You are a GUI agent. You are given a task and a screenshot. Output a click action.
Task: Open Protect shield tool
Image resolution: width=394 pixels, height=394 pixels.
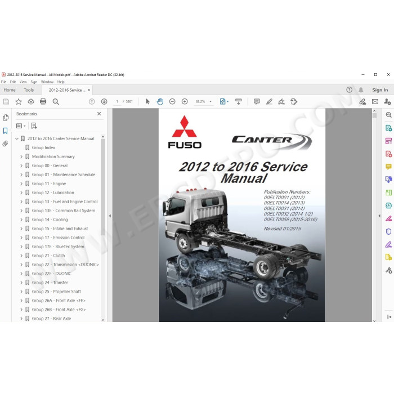[x=388, y=231]
